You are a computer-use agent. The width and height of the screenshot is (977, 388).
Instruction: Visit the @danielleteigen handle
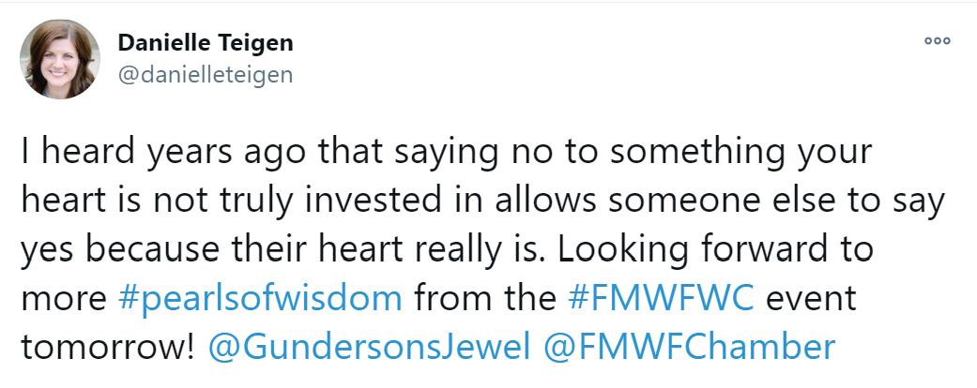205,75
